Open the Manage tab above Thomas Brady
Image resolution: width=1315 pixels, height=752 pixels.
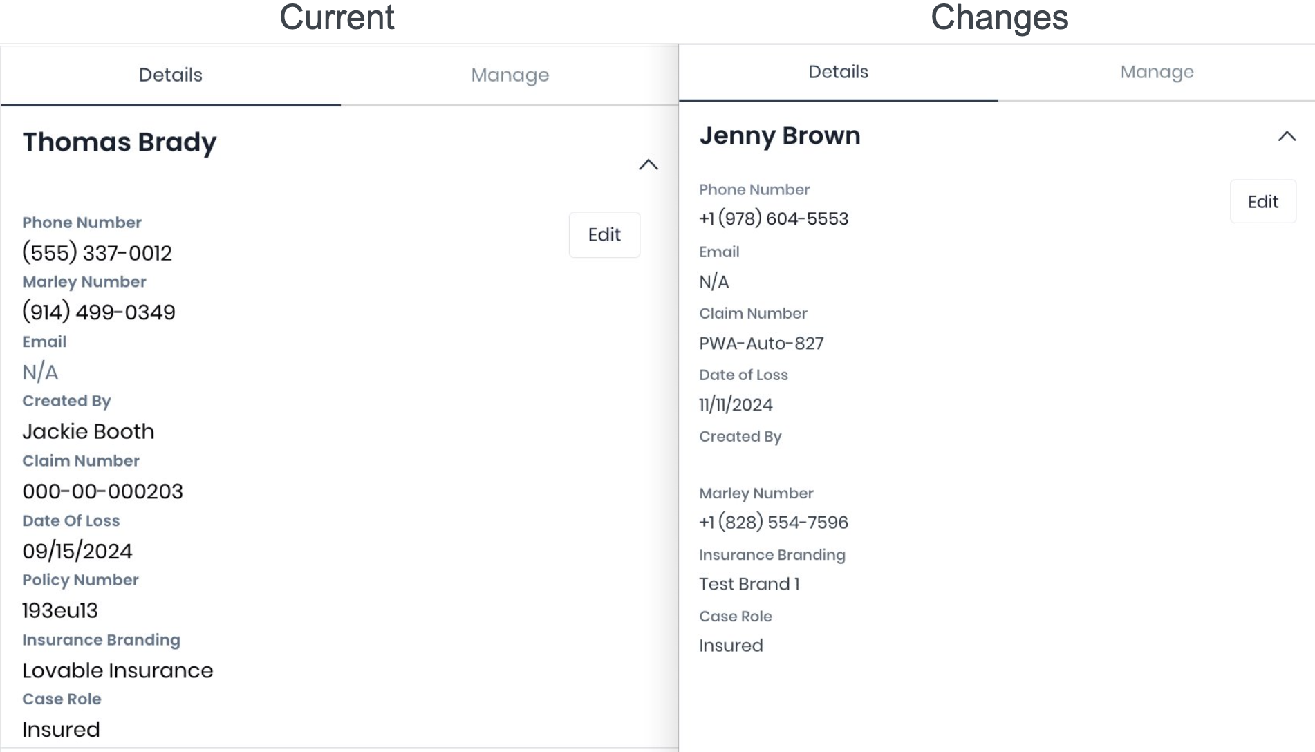[510, 75]
